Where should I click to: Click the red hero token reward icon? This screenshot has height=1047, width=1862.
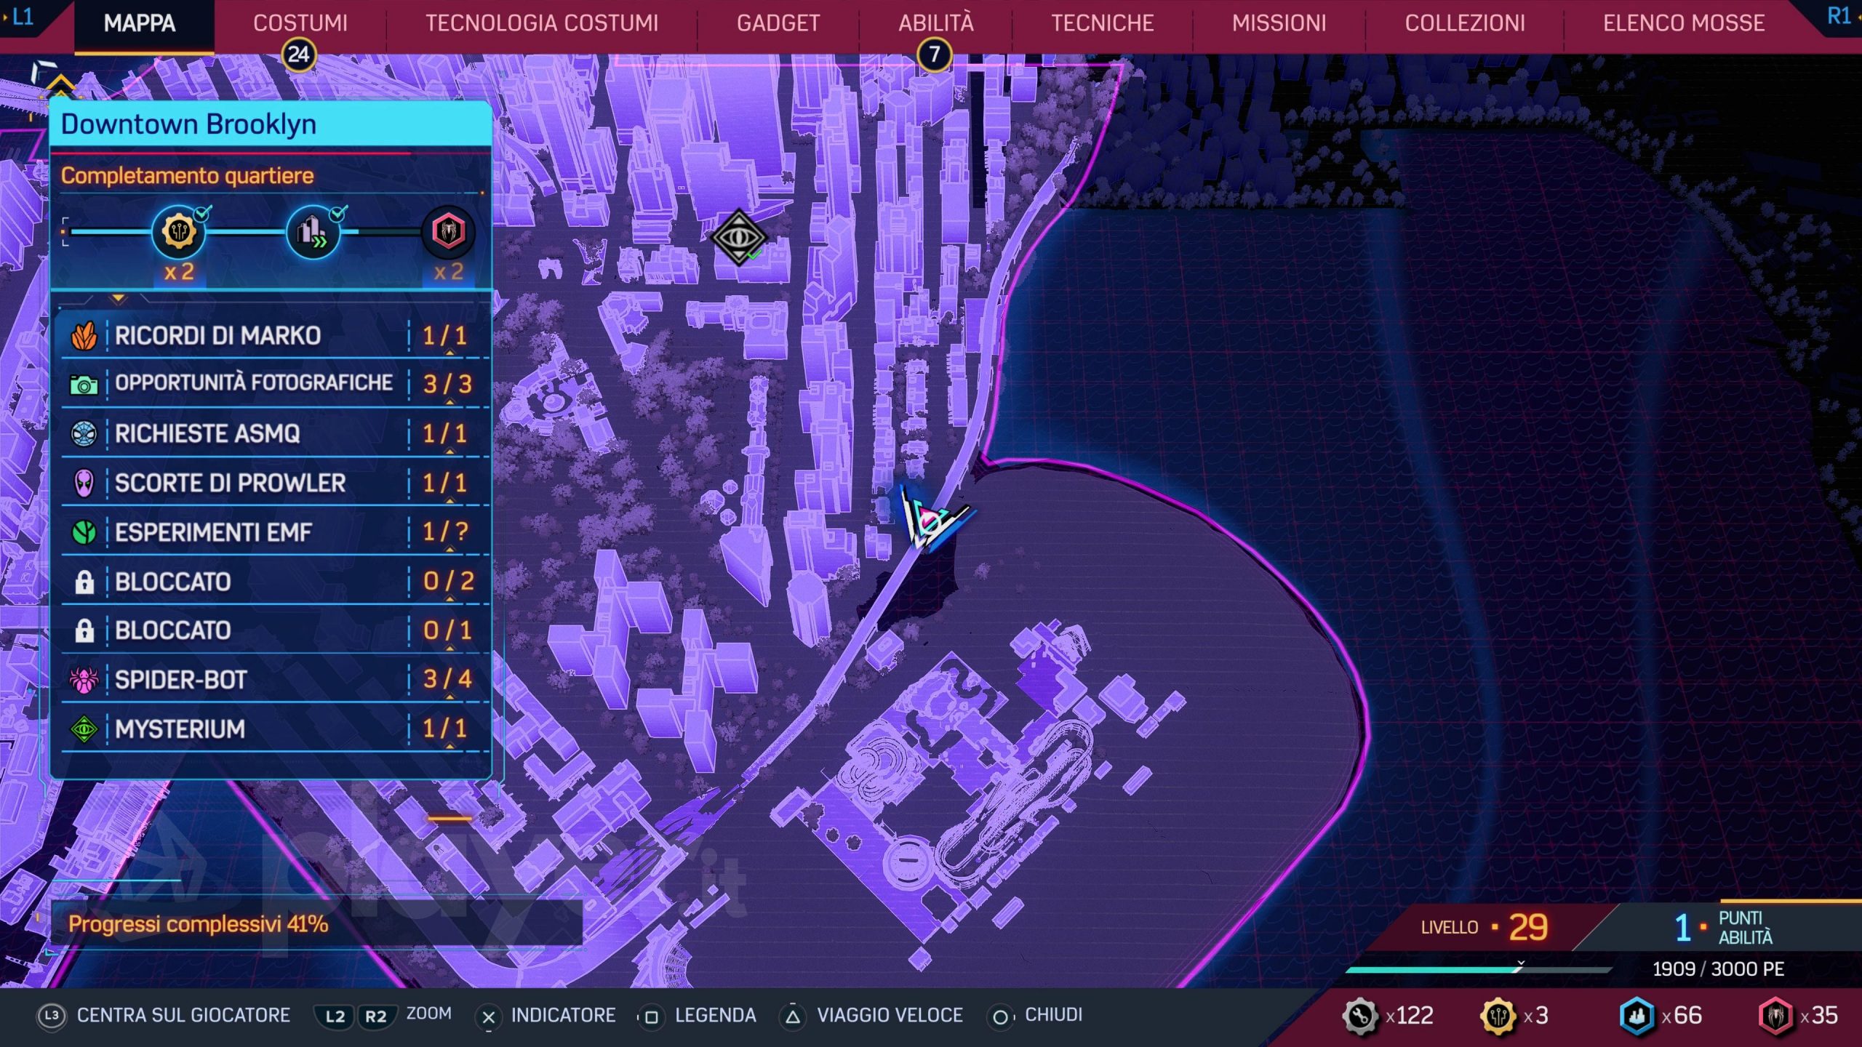tap(448, 232)
